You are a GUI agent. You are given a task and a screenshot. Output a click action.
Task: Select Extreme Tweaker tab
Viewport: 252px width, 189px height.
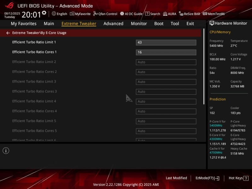click(79, 24)
